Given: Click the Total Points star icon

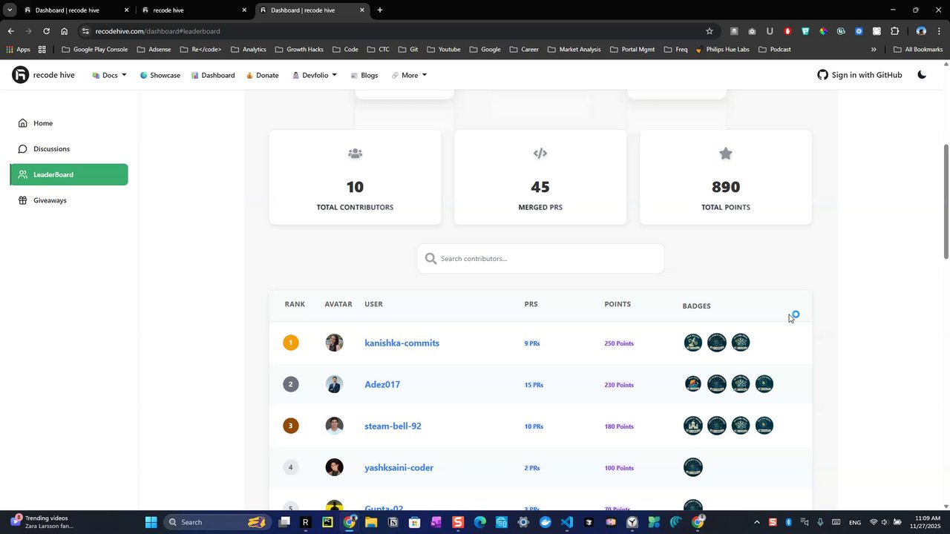Looking at the screenshot, I should tap(726, 154).
